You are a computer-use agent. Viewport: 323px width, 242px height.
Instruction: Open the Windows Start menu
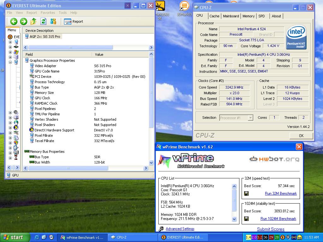coord(15,237)
